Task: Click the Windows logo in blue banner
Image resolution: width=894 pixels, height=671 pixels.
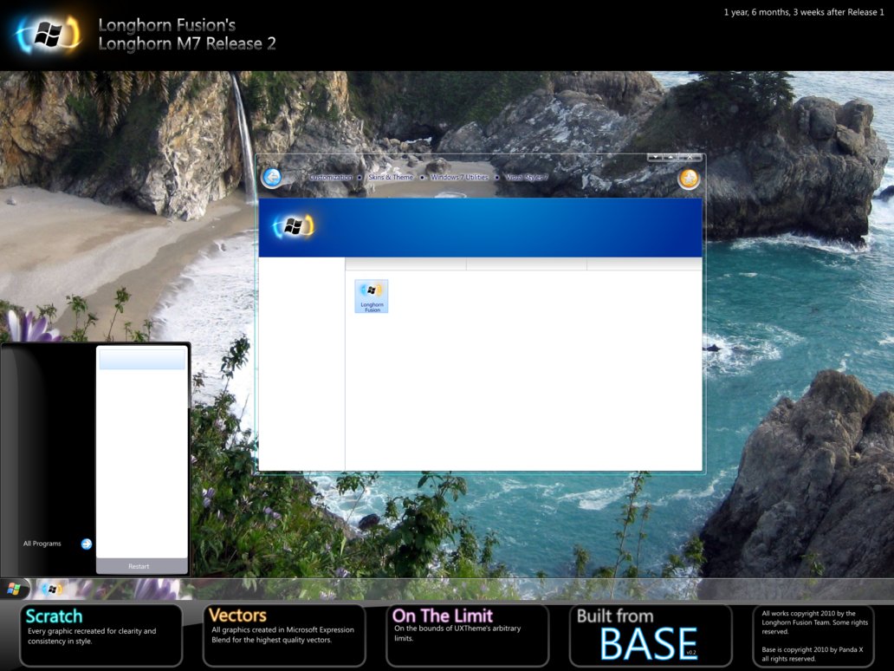Action: pyautogui.click(x=293, y=227)
